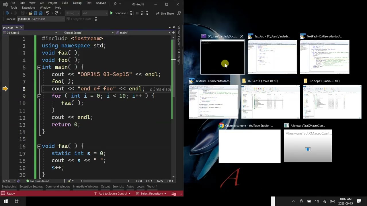Open the Analyze menu

(101, 3)
